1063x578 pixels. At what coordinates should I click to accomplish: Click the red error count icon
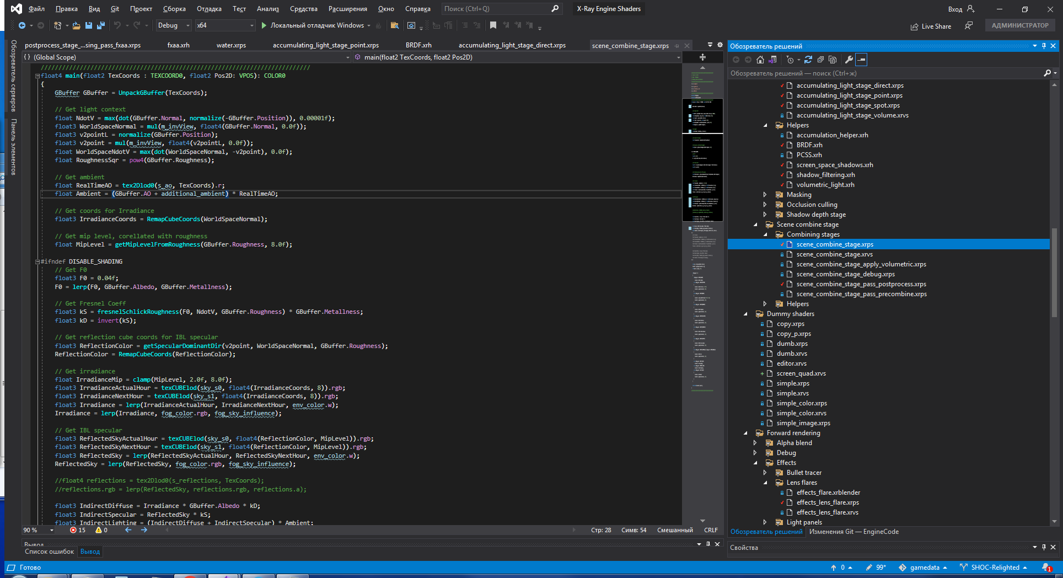73,530
